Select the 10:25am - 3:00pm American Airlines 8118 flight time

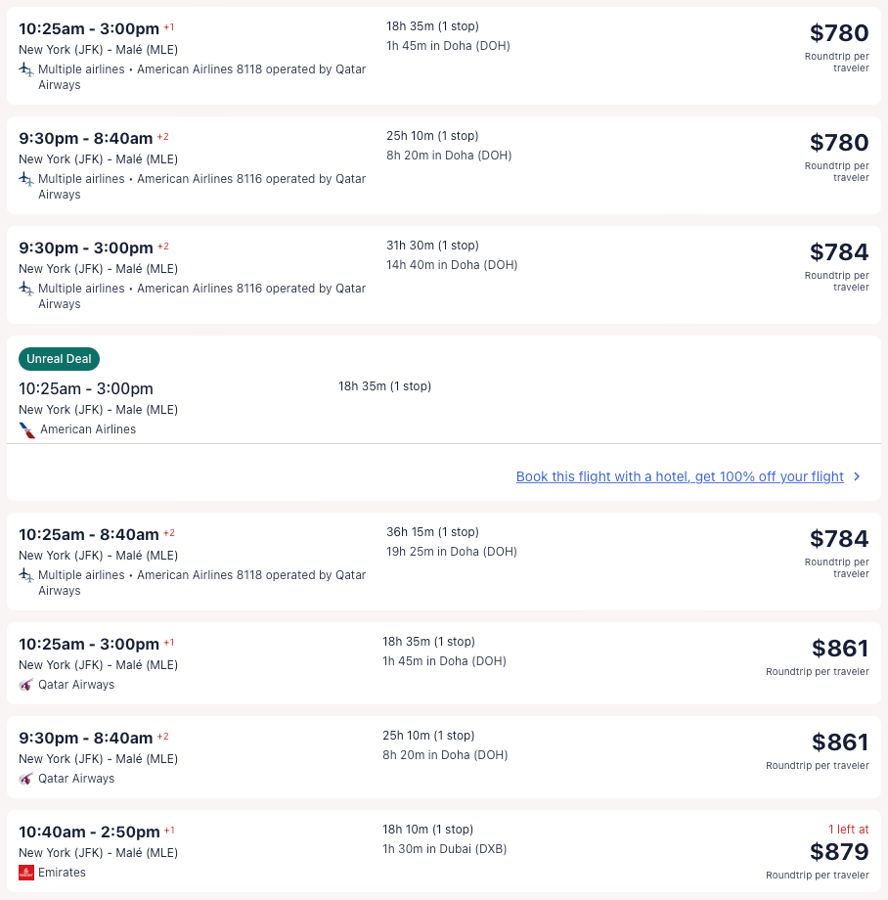pyautogui.click(x=89, y=29)
